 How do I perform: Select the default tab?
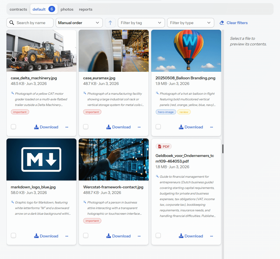pyautogui.click(x=44, y=9)
